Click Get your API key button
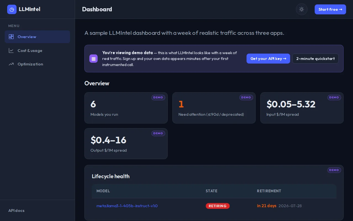Image resolution: width=353 pixels, height=221 pixels. [268, 59]
